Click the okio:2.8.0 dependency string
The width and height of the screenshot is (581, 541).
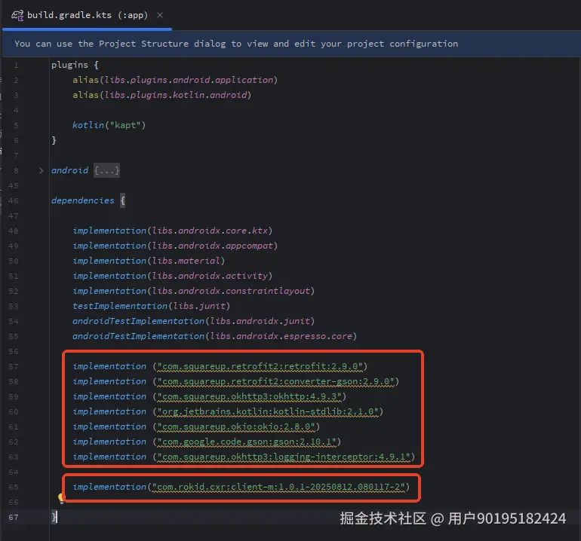pos(236,427)
